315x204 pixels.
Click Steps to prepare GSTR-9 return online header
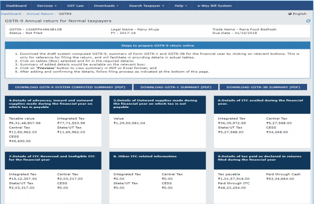click(157, 46)
